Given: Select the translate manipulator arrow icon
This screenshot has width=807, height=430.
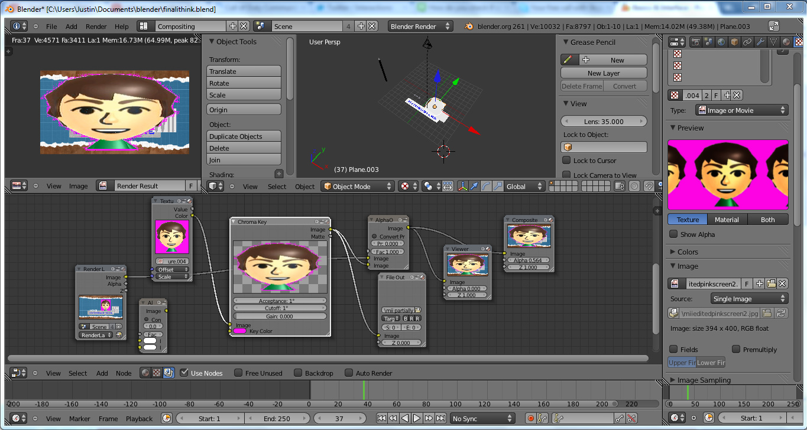Looking at the screenshot, I should (474, 186).
